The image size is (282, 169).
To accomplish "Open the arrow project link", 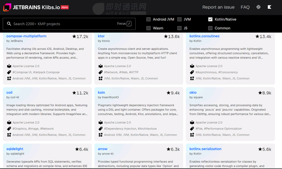I will click(102, 149).
